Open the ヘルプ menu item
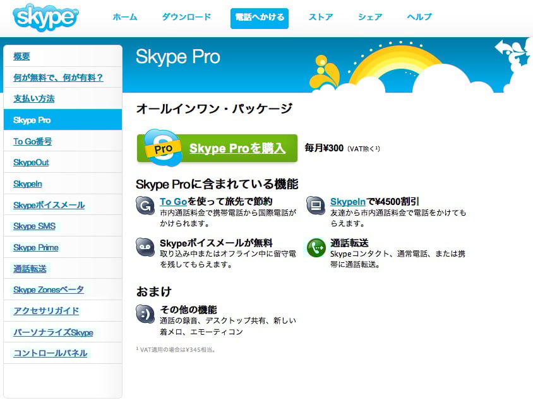533x408 pixels. coord(418,18)
